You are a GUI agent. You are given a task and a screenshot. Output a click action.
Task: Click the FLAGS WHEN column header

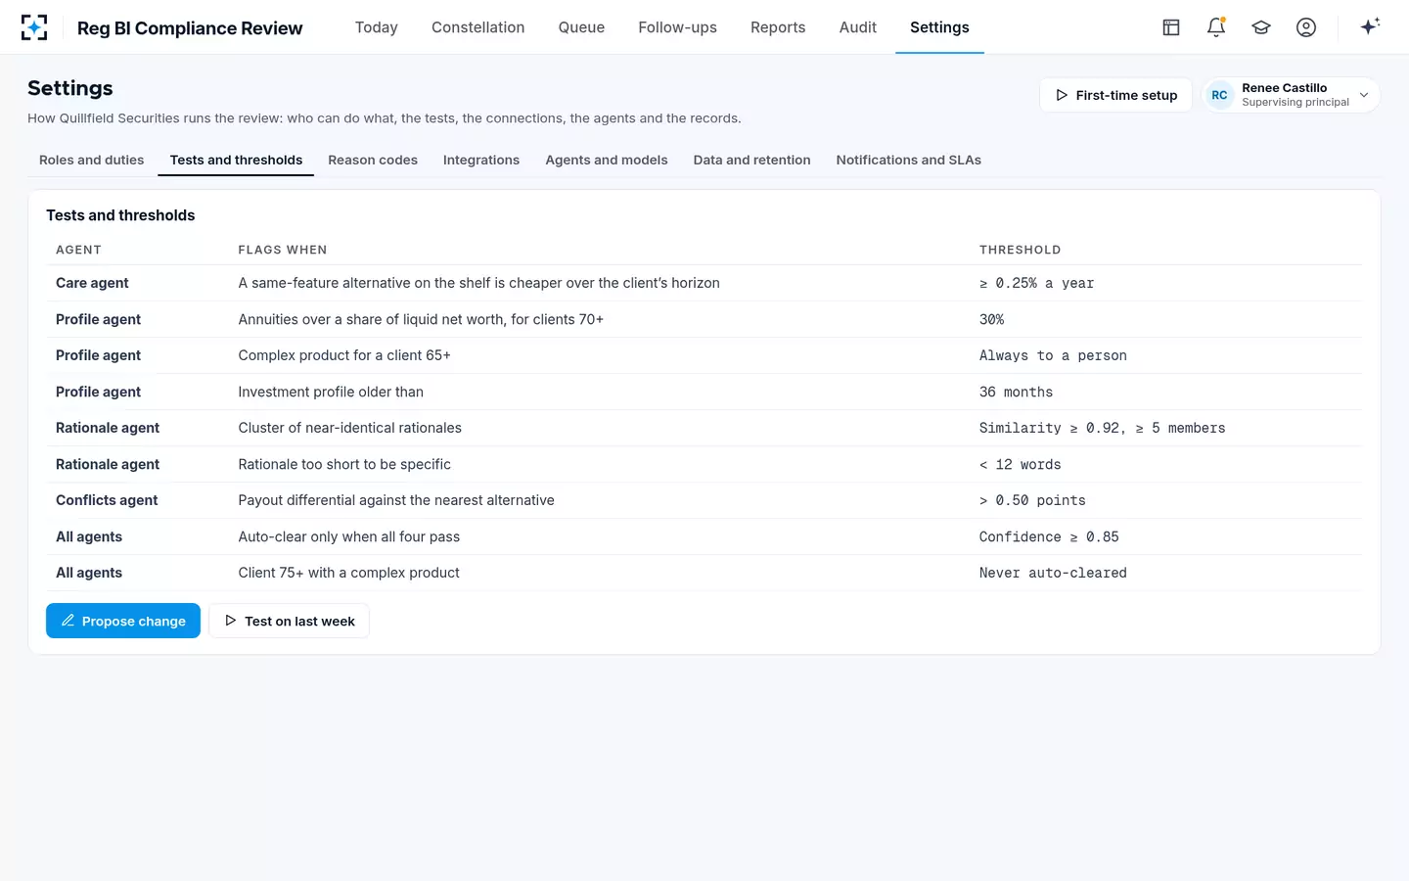pyautogui.click(x=283, y=250)
